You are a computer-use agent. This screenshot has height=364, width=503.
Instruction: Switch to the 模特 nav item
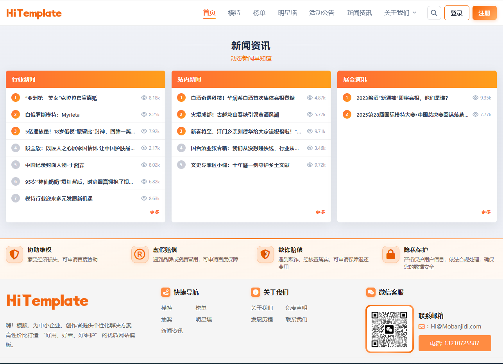click(234, 12)
